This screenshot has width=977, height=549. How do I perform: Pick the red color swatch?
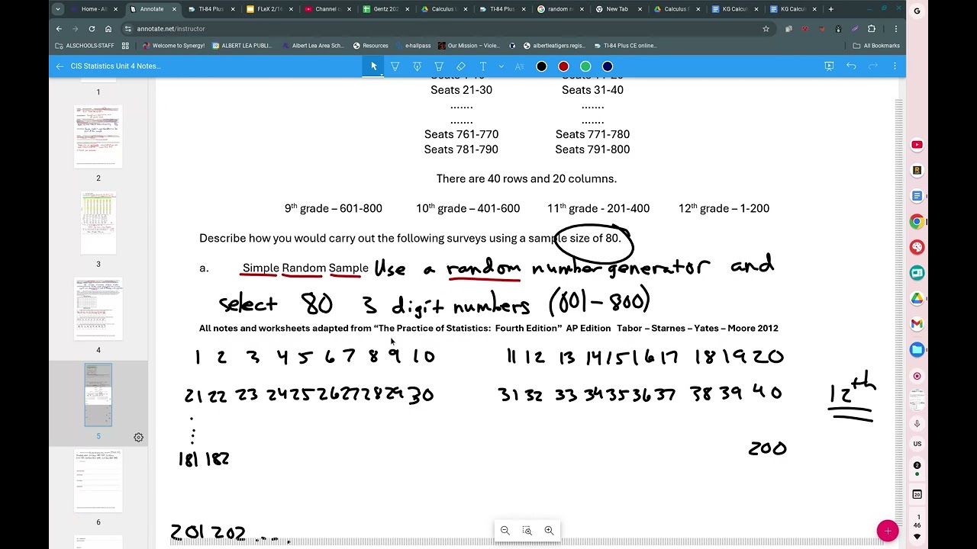(x=563, y=66)
